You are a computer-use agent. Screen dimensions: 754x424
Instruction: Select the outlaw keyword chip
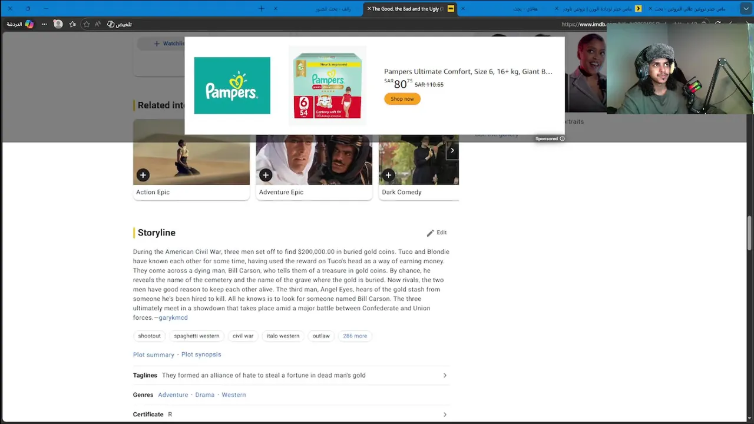pos(321,336)
